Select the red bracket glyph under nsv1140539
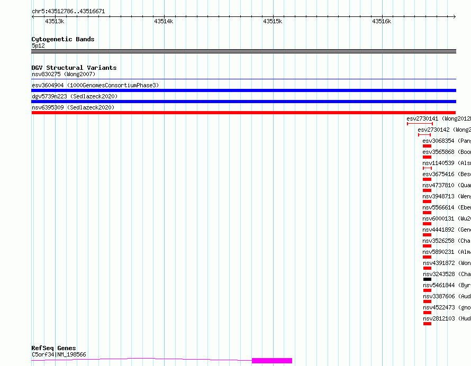The width and height of the screenshot is (471, 366). coord(427,168)
